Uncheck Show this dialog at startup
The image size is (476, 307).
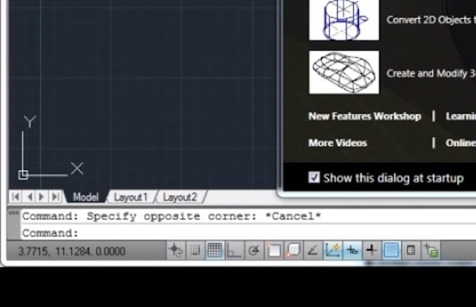pos(314,177)
